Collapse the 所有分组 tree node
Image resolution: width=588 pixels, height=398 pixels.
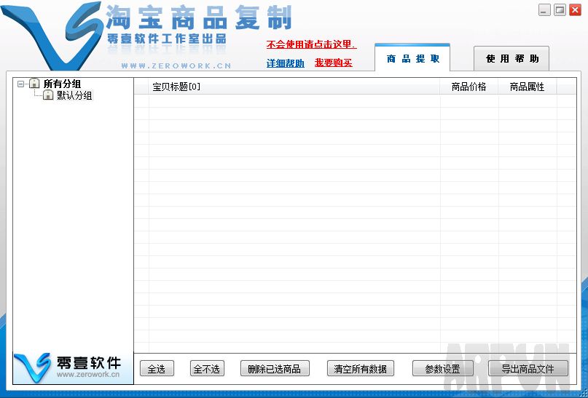[20, 84]
